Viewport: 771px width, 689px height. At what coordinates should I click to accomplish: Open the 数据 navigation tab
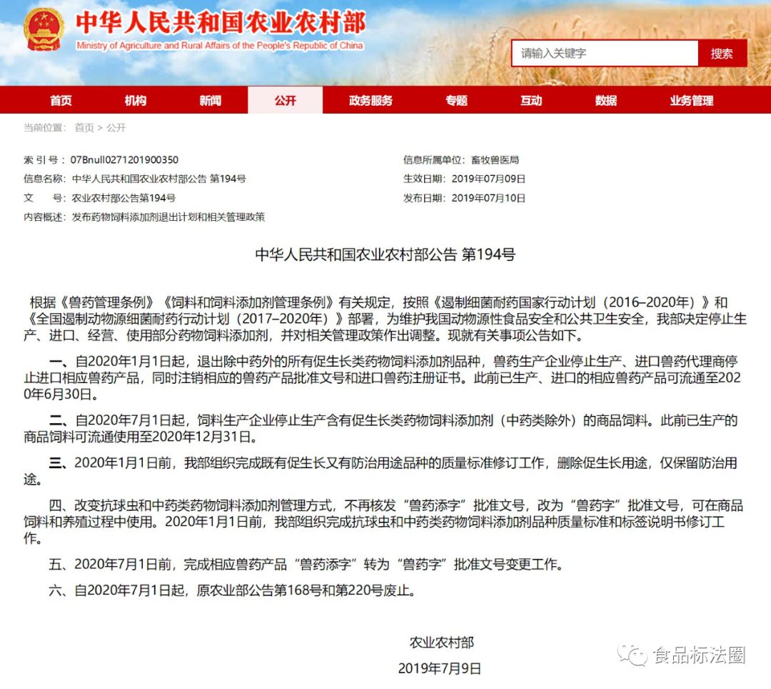(x=606, y=100)
